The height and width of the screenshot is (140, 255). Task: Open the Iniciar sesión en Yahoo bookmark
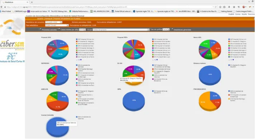point(37,11)
